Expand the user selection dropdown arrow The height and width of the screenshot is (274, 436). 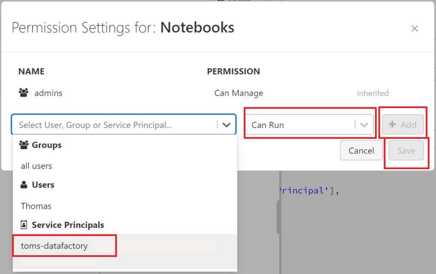click(x=227, y=125)
